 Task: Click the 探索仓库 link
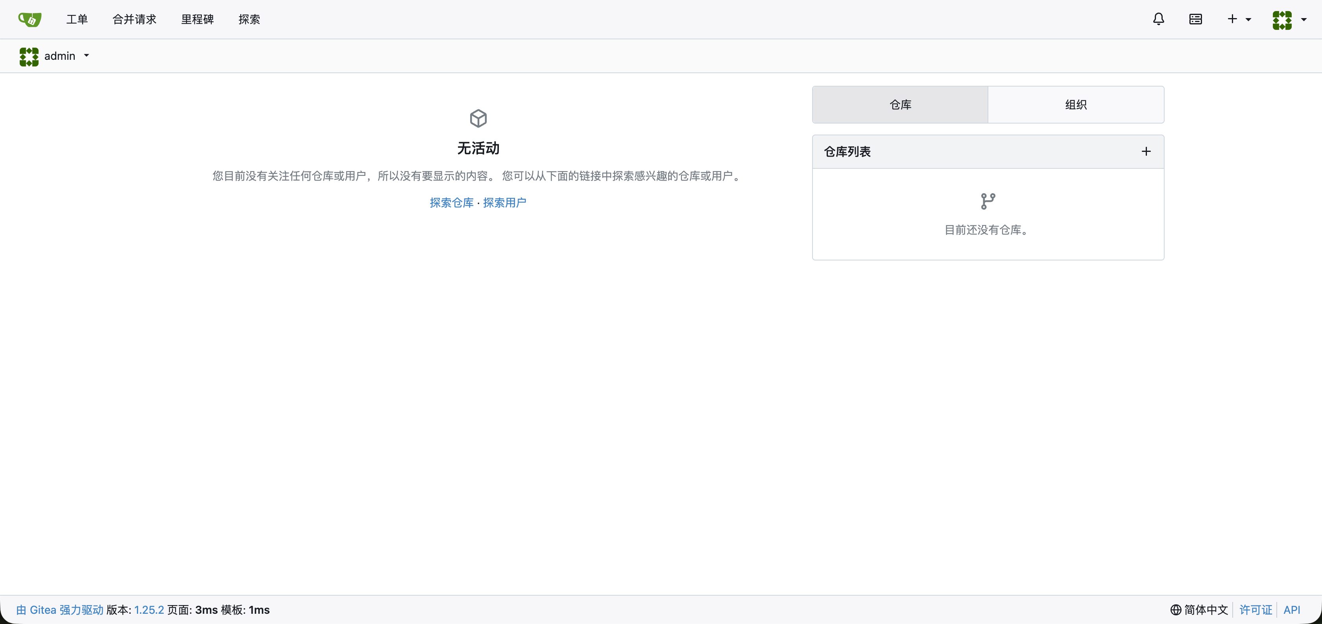coord(451,202)
